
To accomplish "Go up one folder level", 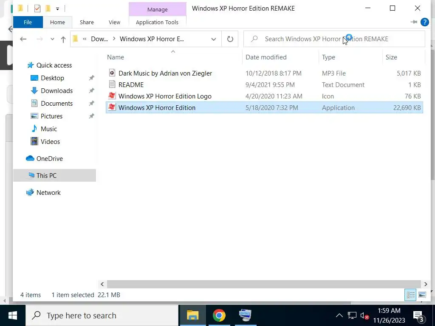I will click(63, 39).
